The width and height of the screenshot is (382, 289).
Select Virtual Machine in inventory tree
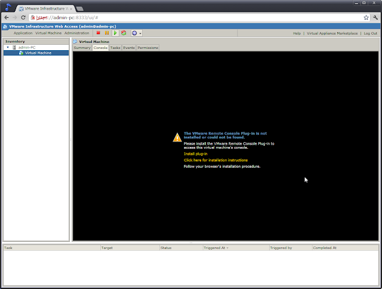coord(36,53)
